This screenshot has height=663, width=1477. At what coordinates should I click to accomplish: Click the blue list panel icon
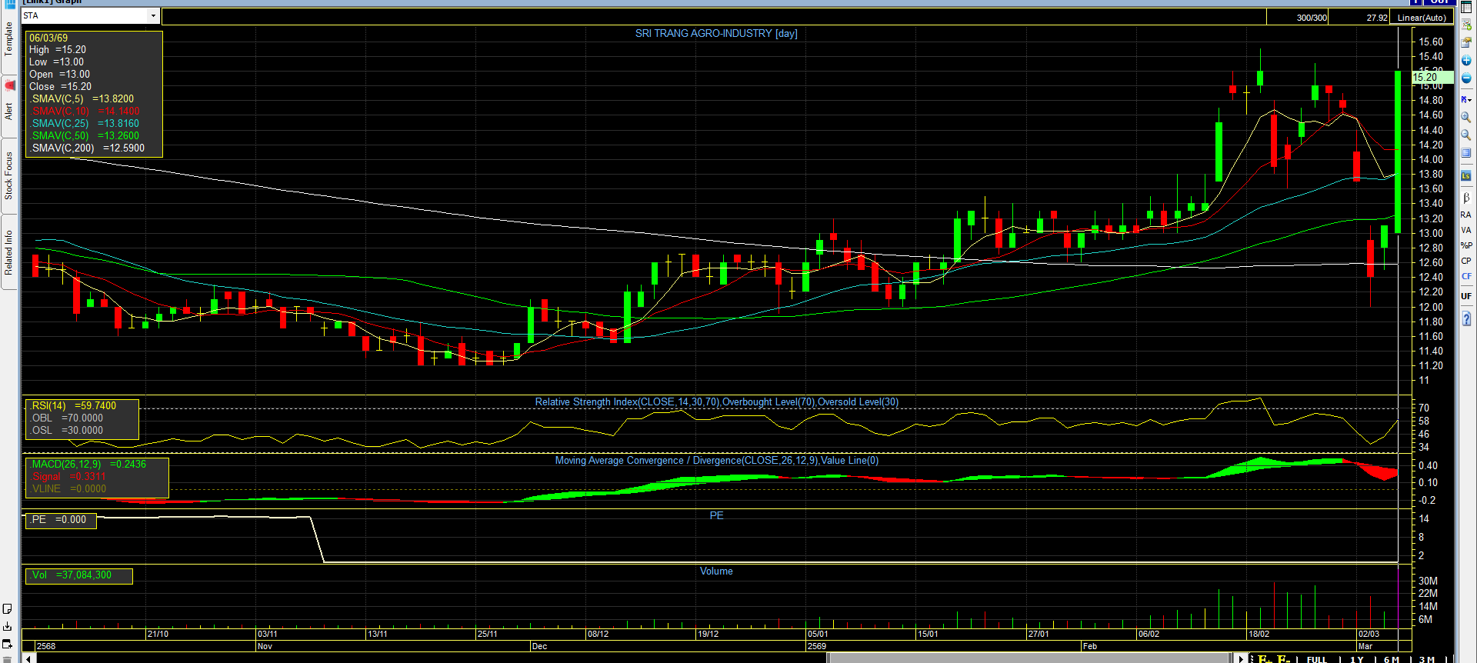pyautogui.click(x=1466, y=153)
